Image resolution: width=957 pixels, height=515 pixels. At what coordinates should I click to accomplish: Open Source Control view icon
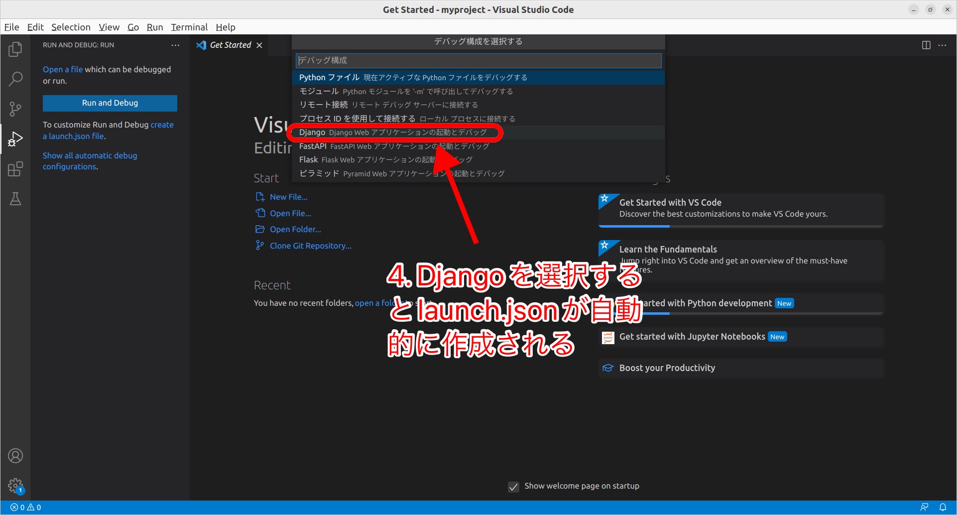(15, 109)
